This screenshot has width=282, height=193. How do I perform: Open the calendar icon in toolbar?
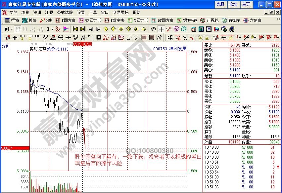[x=193, y=29]
